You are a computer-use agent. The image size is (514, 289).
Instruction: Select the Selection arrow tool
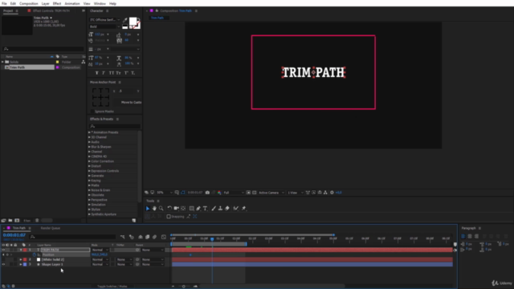[148, 209]
